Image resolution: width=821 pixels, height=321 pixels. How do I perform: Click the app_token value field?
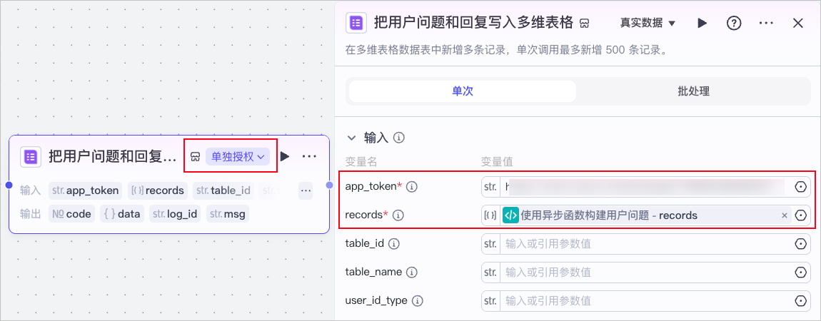click(645, 187)
